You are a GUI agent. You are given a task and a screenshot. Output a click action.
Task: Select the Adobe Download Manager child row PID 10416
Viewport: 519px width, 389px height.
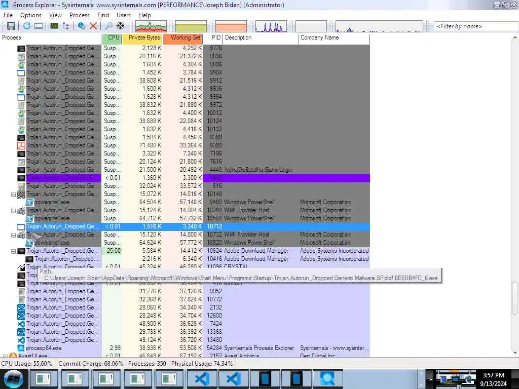[184, 259]
